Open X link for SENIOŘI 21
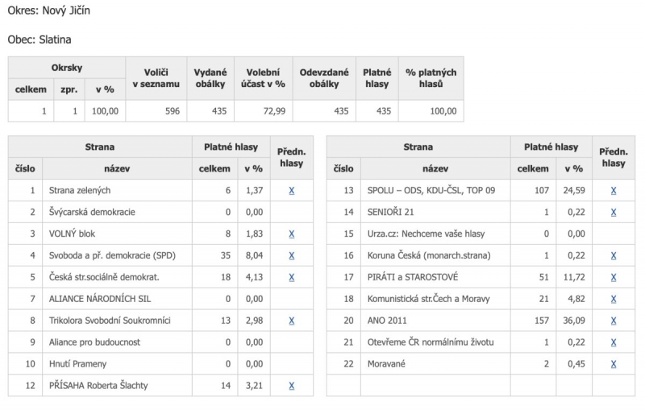This screenshot has height=410, width=645. coord(614,213)
